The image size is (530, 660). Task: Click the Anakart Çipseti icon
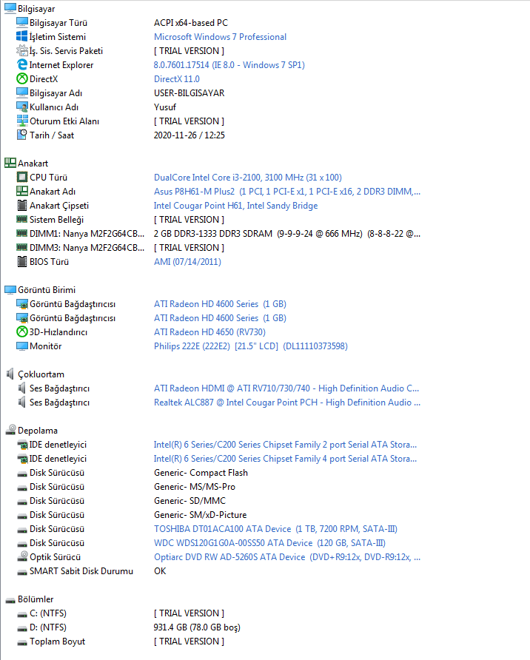click(22, 206)
